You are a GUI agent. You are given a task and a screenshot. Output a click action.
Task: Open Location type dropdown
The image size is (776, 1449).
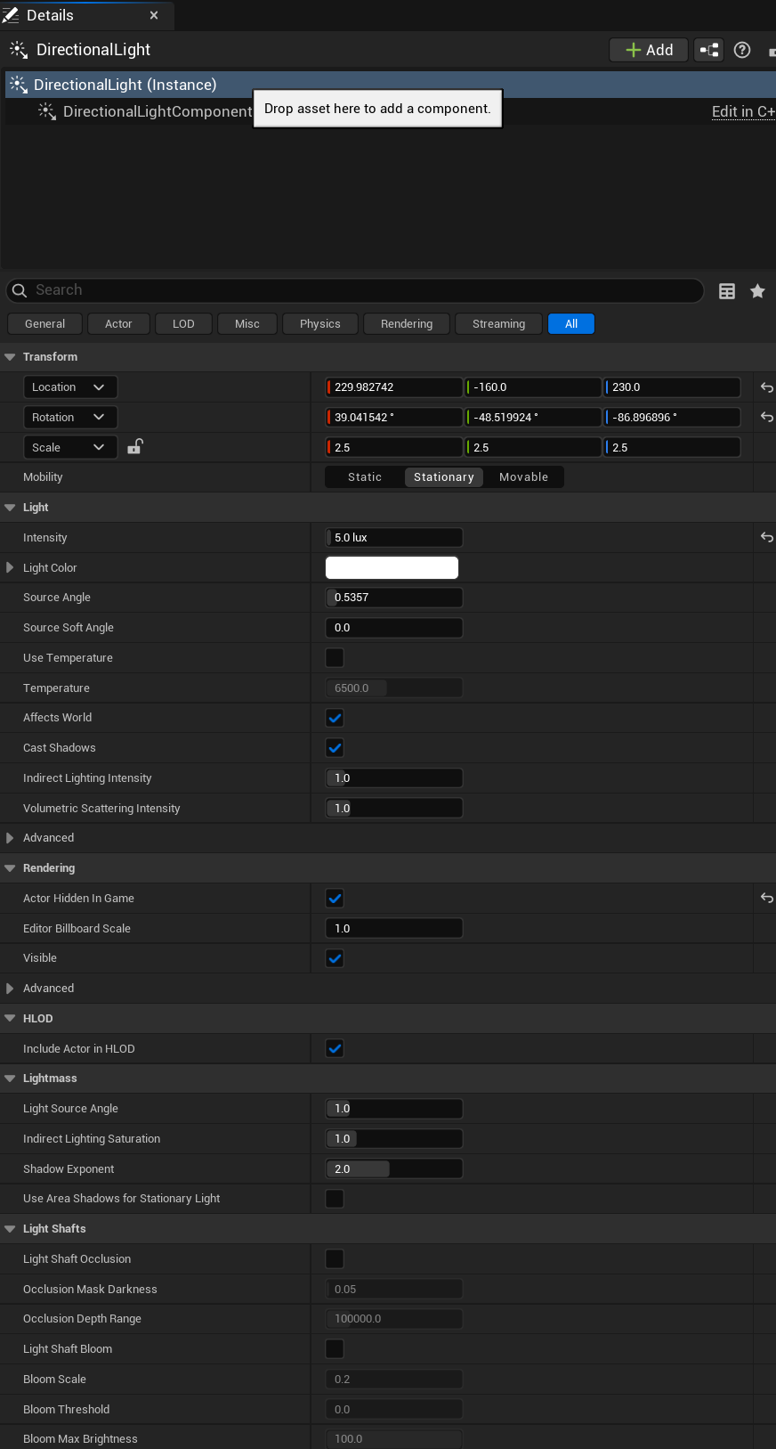(69, 387)
